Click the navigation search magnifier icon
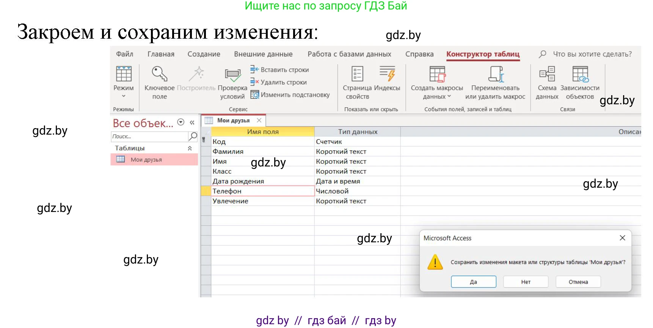Screen dimensions: 653x328 coord(193,136)
